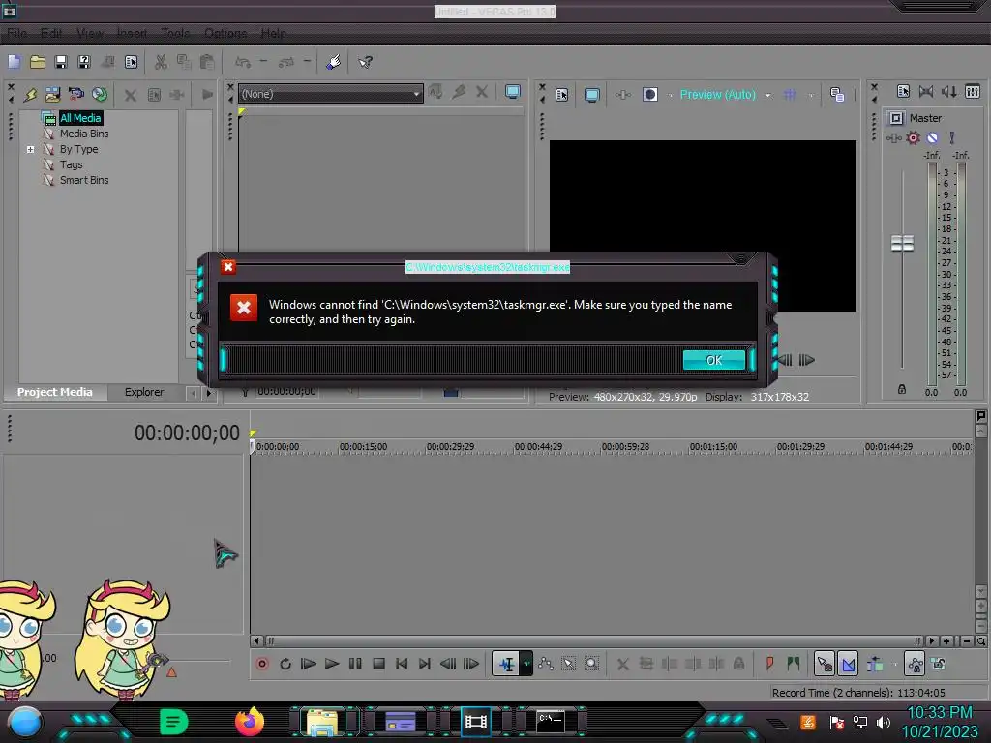Click the Cut scissors icon

(161, 62)
